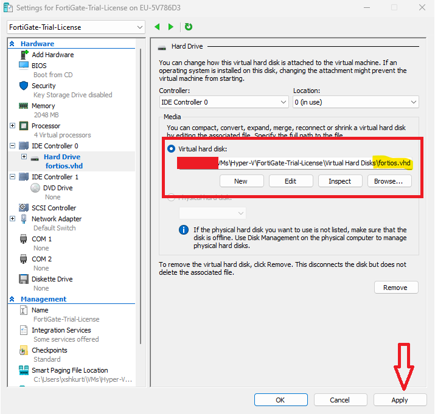Open the virtual machine selector dropdown
Screen dimensions: 435x414
(x=75, y=27)
